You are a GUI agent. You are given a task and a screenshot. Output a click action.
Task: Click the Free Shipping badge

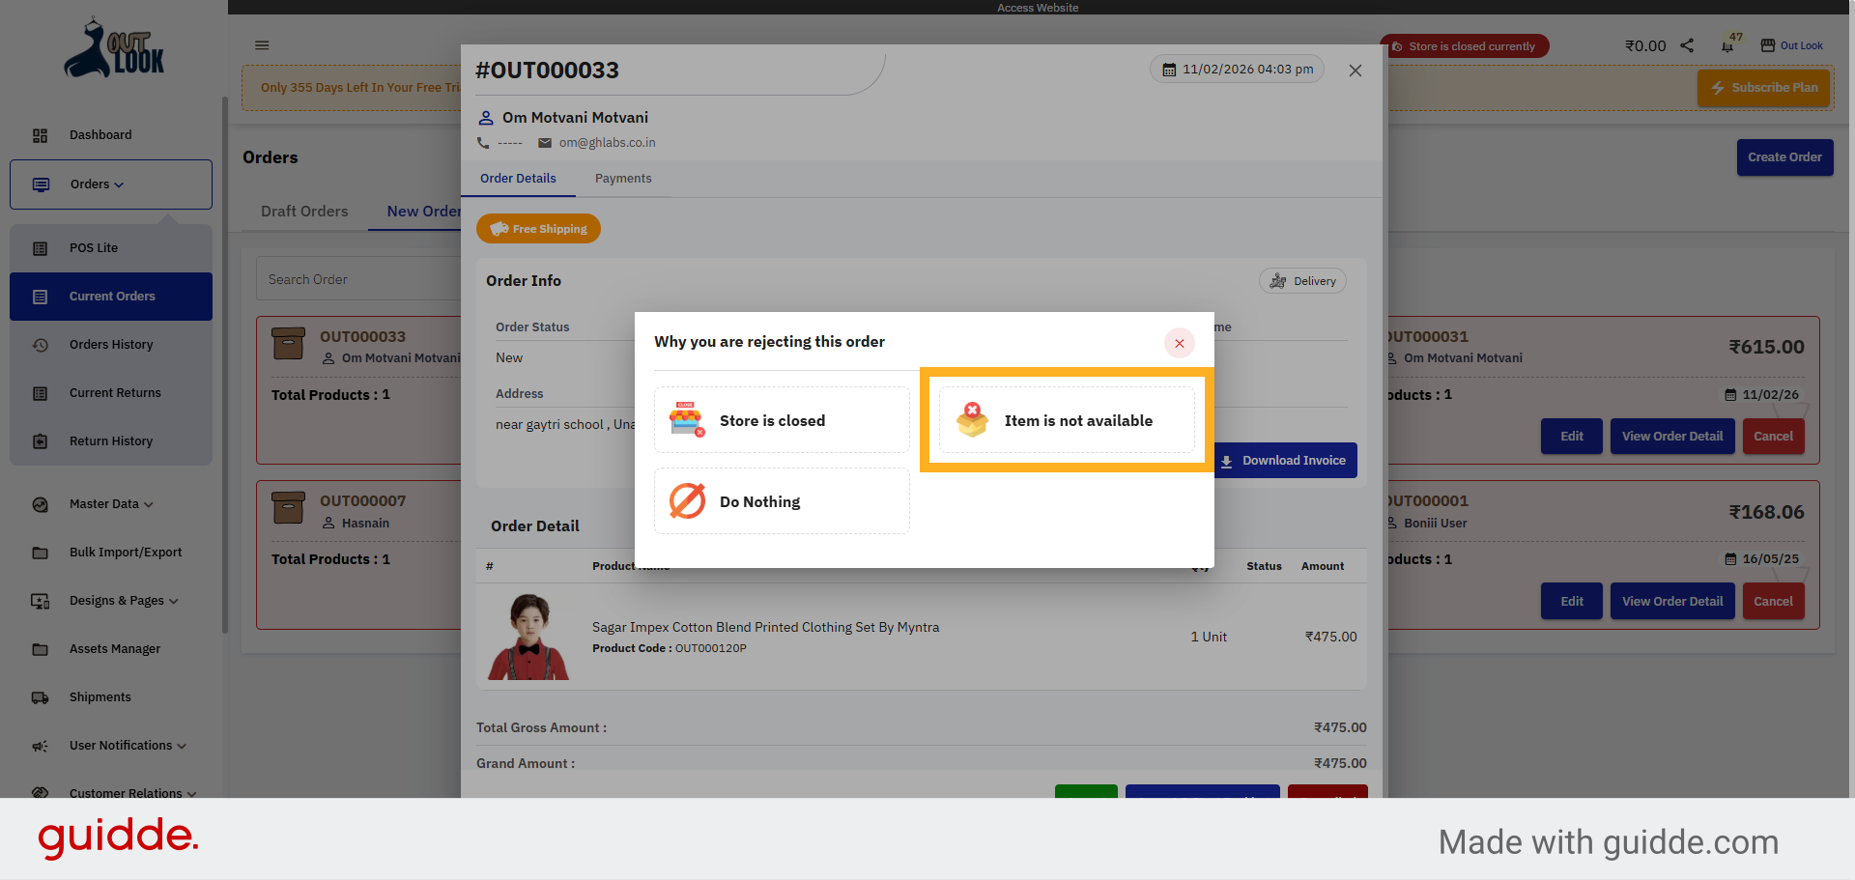[x=538, y=229]
